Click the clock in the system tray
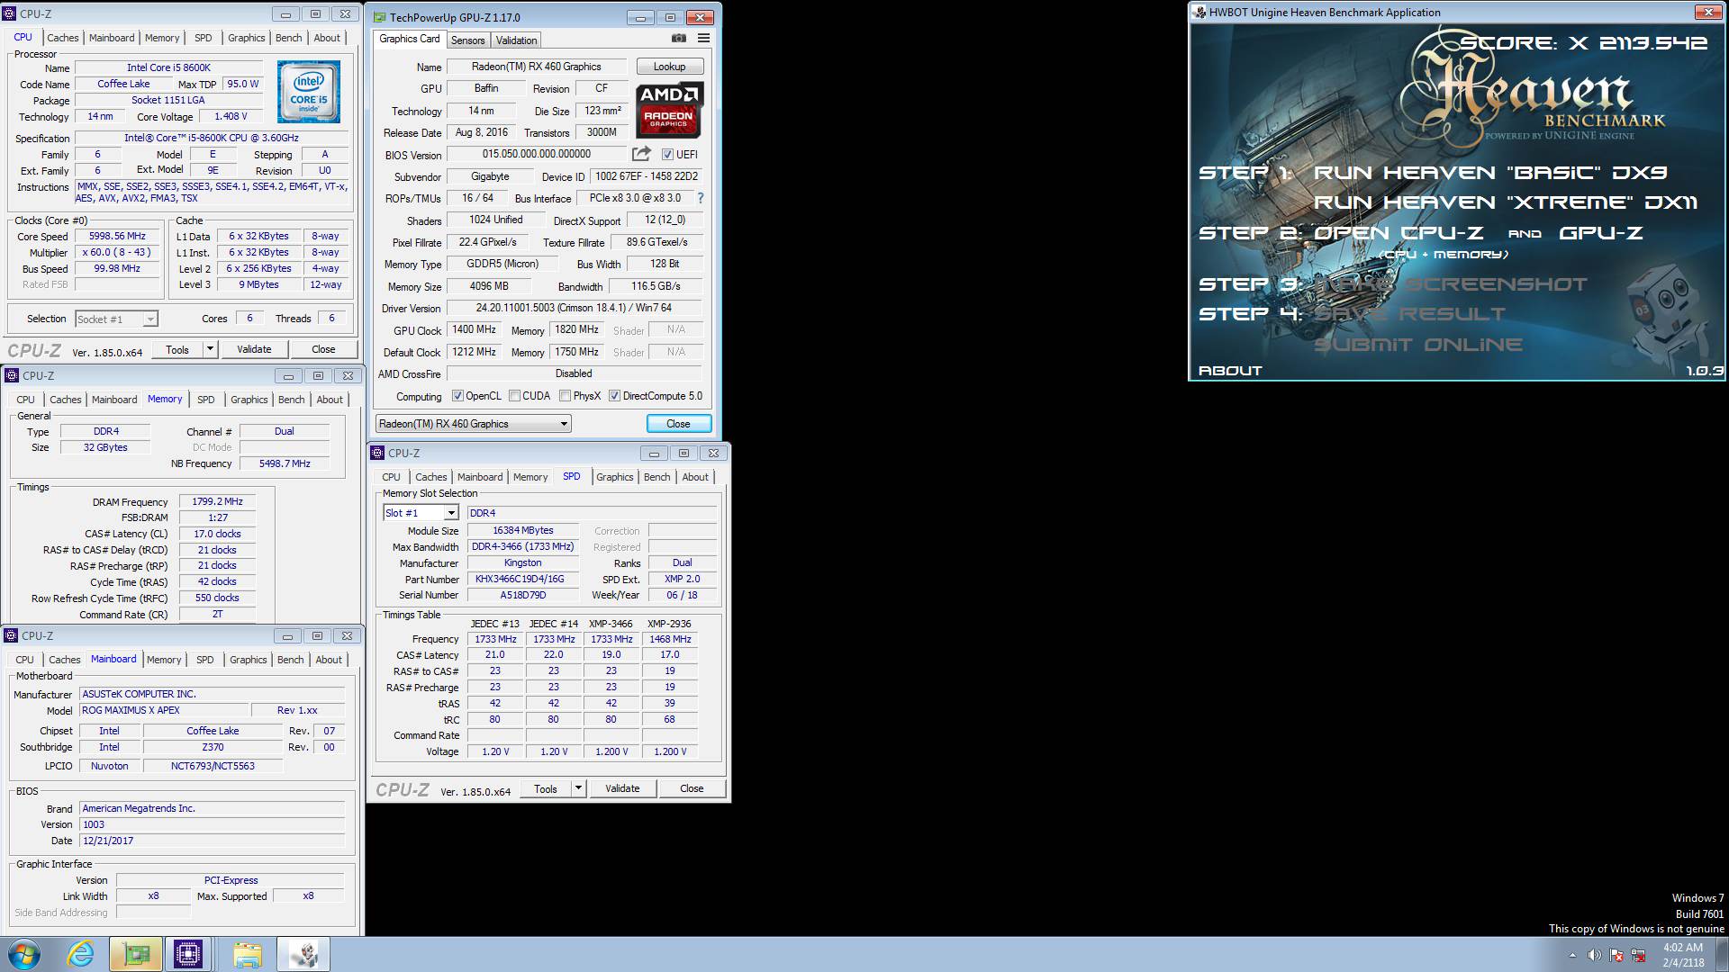Image resolution: width=1729 pixels, height=972 pixels. pyautogui.click(x=1683, y=954)
